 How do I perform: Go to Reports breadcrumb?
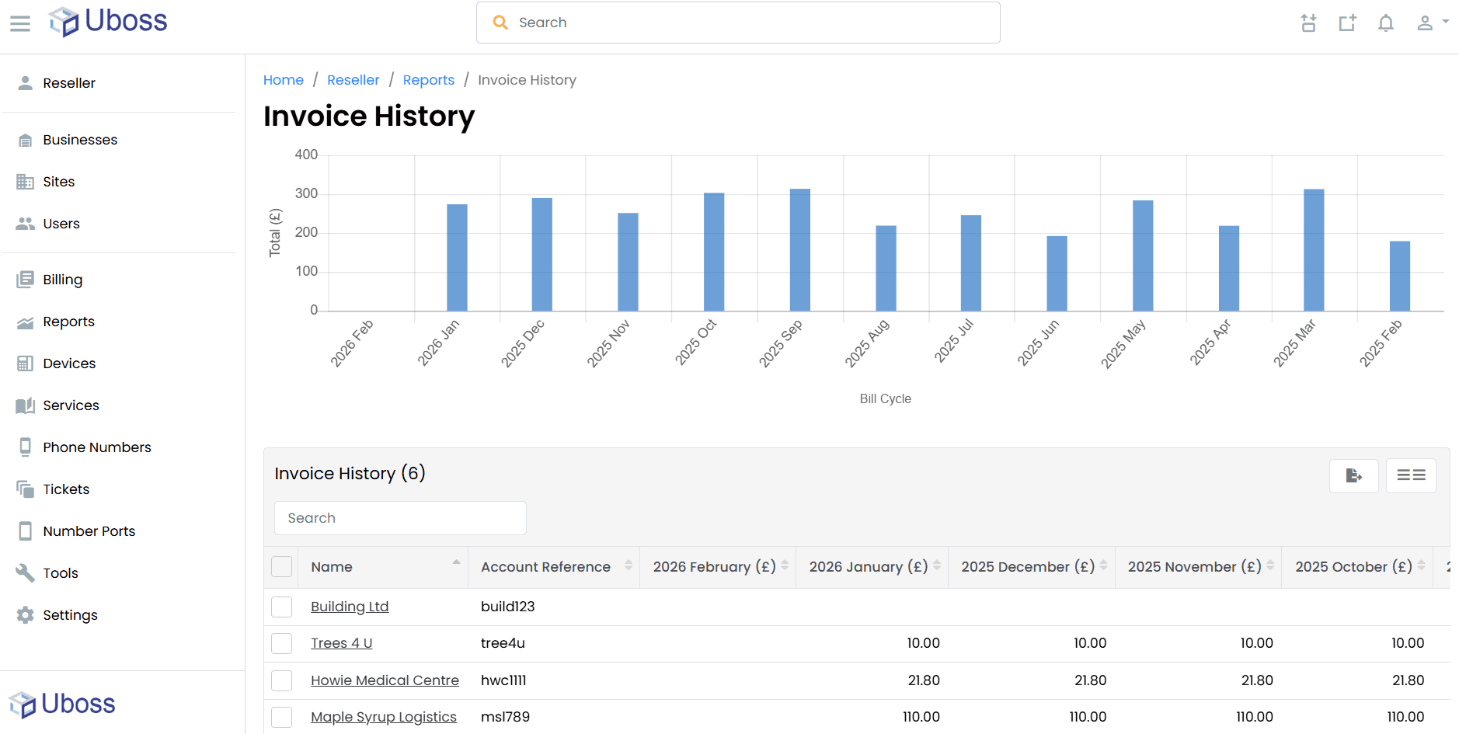click(429, 80)
